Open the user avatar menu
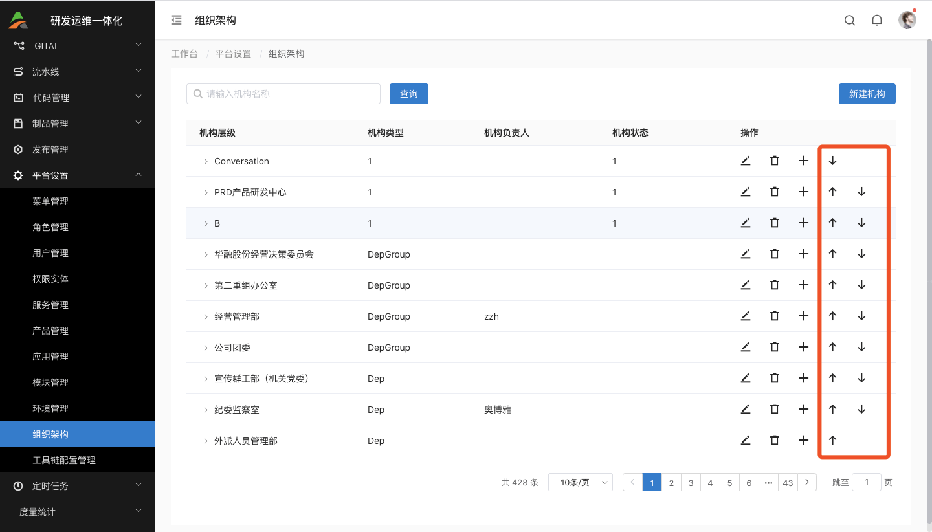Image resolution: width=932 pixels, height=532 pixels. [907, 20]
